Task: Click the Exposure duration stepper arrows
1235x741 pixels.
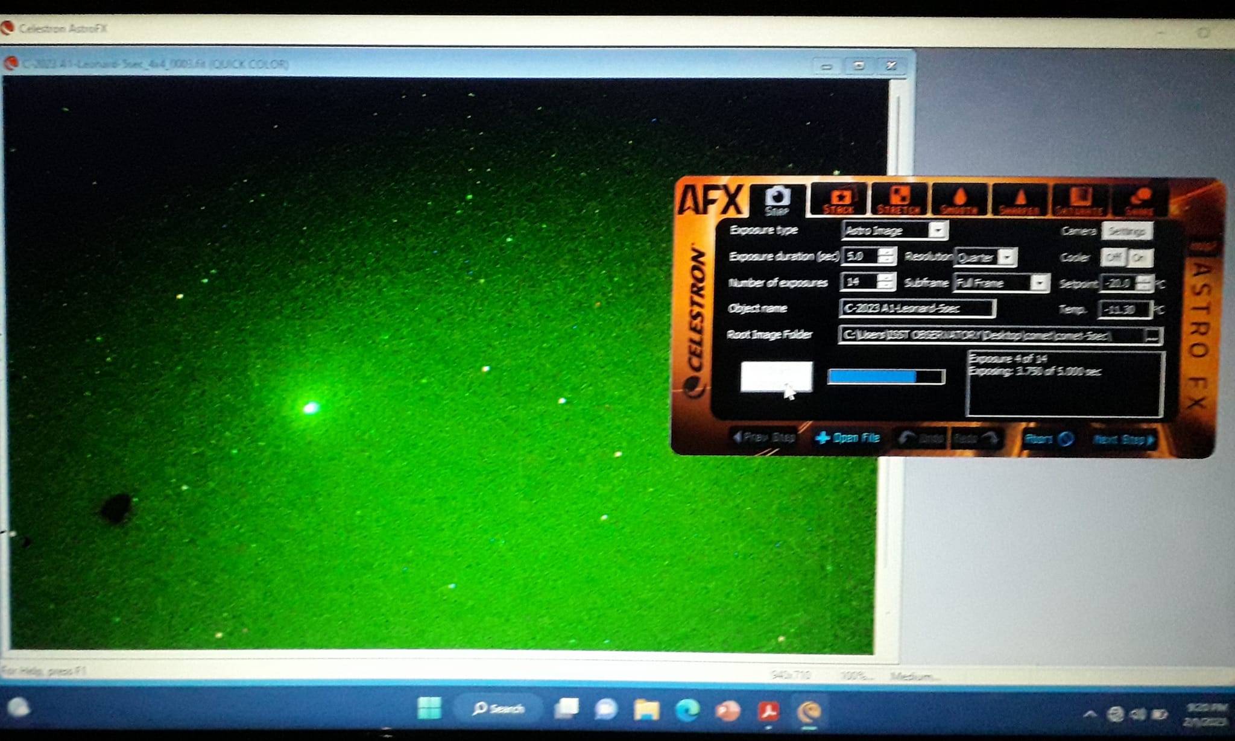Action: pos(885,256)
